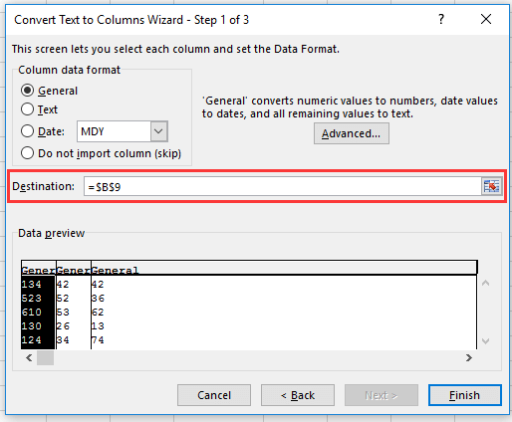
Task: Open the dialog Help question mark
Action: click(x=441, y=19)
